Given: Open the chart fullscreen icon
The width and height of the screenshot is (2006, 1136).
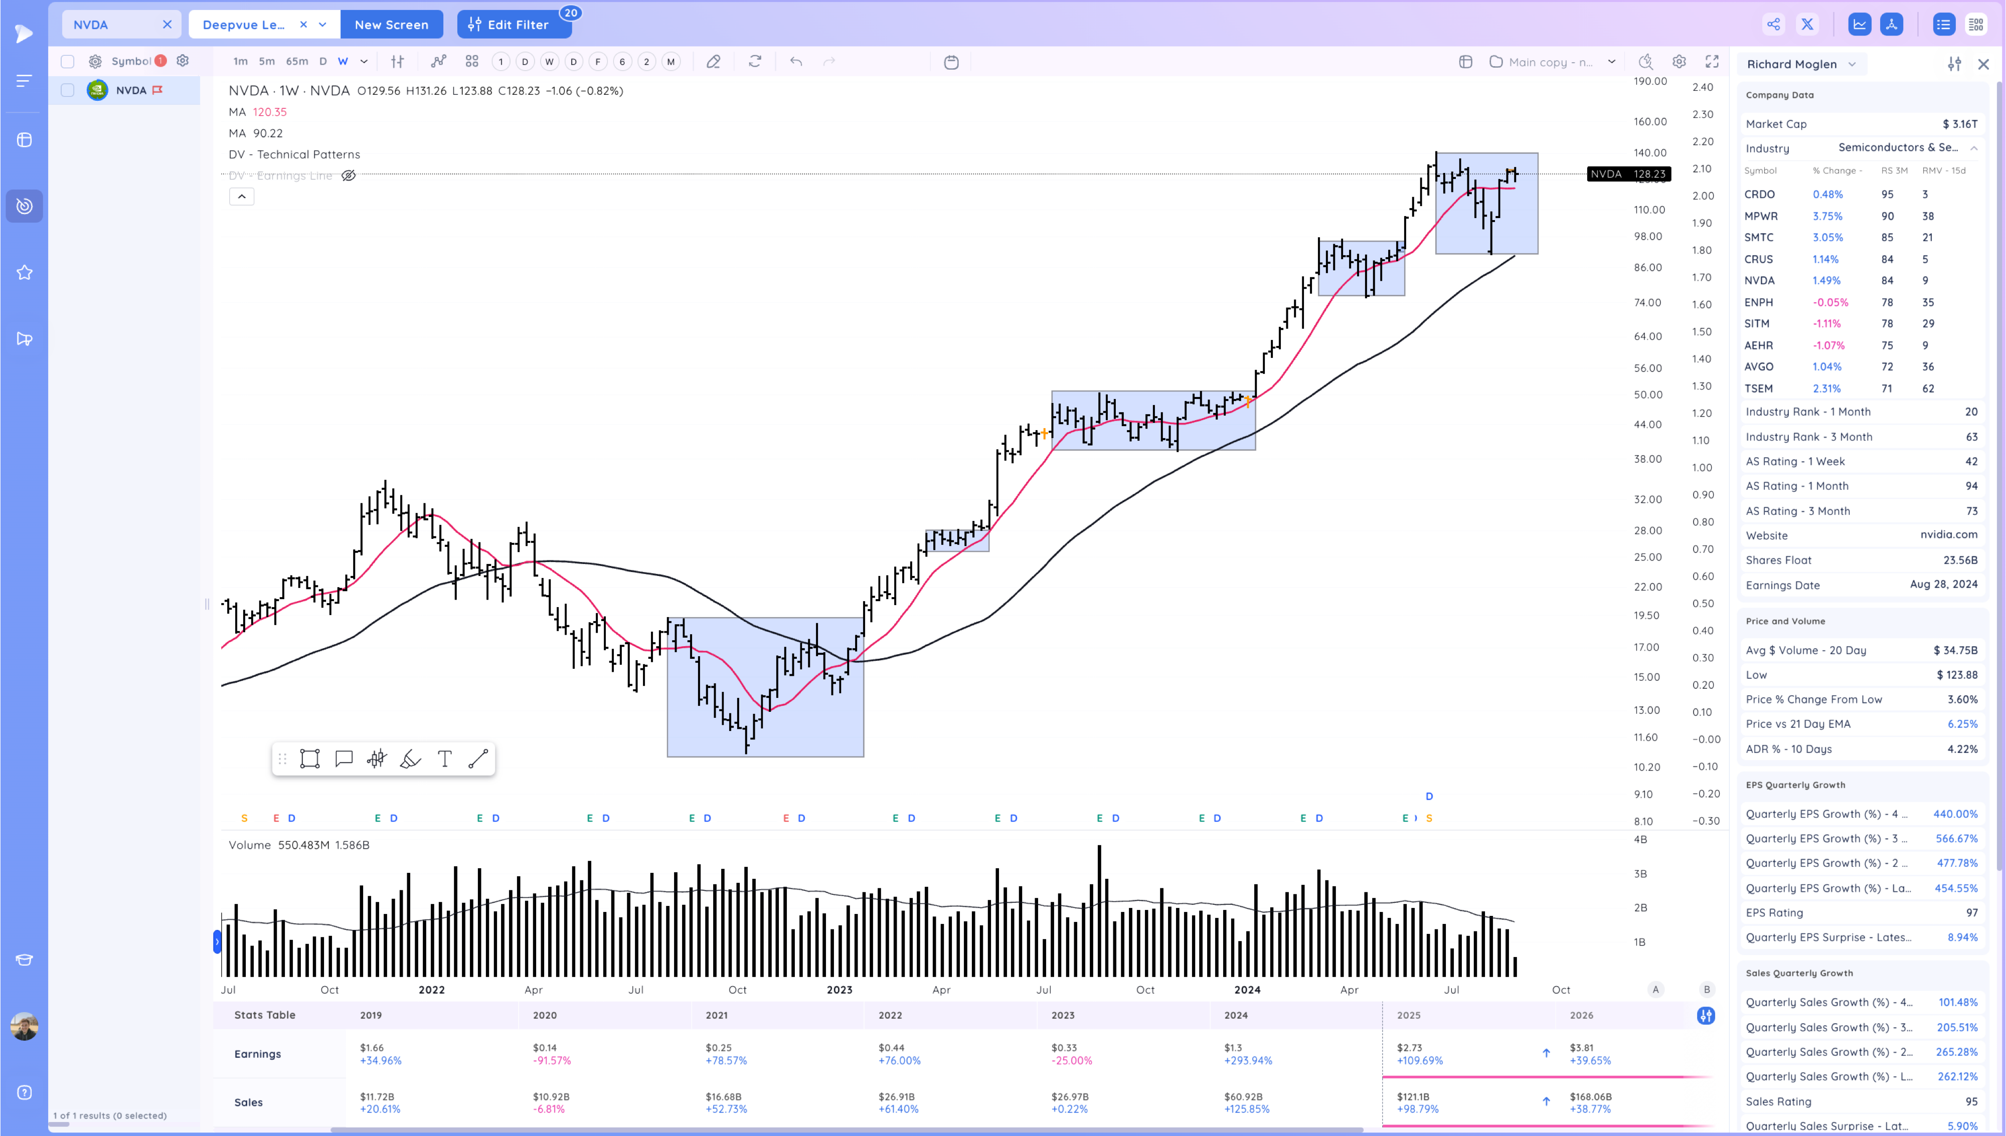Looking at the screenshot, I should point(1712,62).
